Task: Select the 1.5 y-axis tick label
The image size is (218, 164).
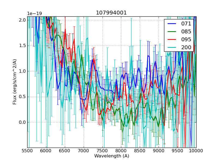Action: (x=23, y=46)
